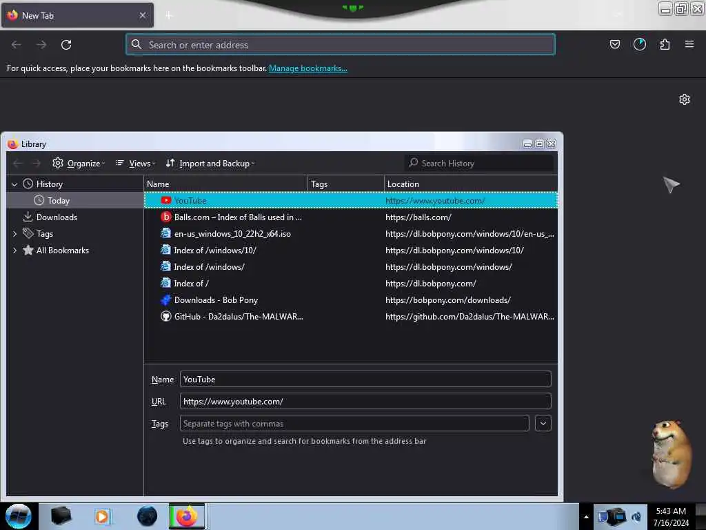Expand the tags selector dropdown arrow
This screenshot has width=706, height=530.
(543, 423)
